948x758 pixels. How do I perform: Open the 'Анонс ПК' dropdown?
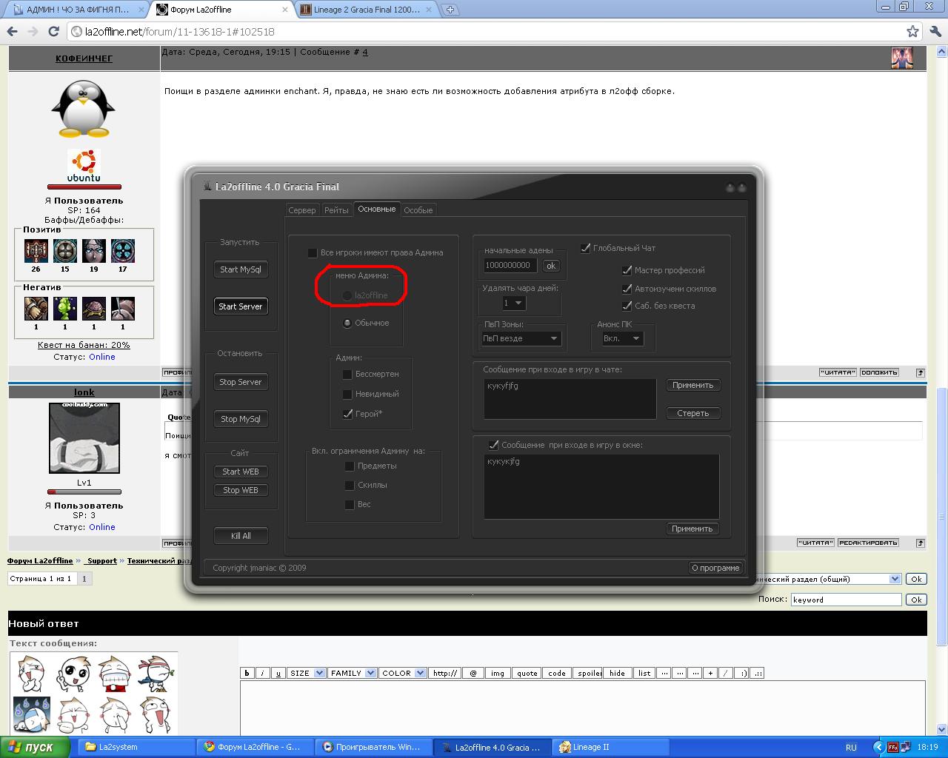[x=622, y=338]
